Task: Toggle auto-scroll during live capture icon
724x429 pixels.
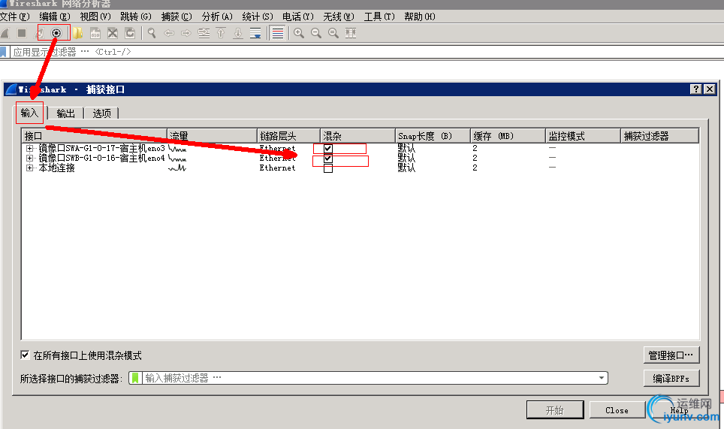Action: (255, 33)
